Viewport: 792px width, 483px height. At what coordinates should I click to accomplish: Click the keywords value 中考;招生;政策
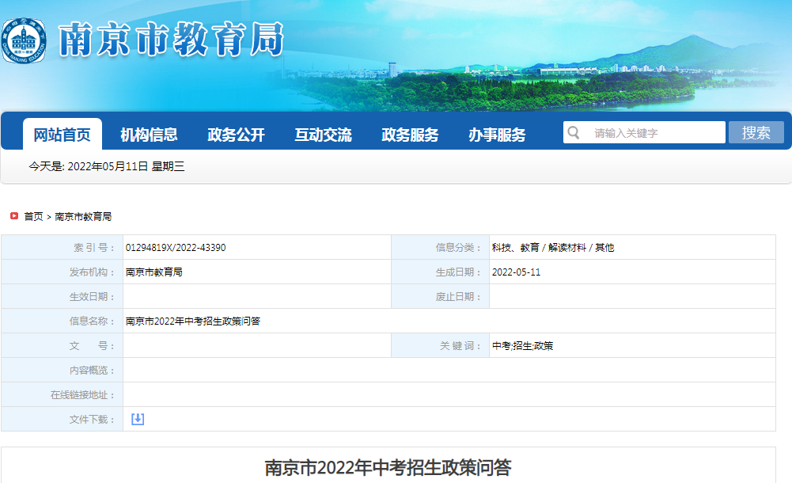pos(522,346)
